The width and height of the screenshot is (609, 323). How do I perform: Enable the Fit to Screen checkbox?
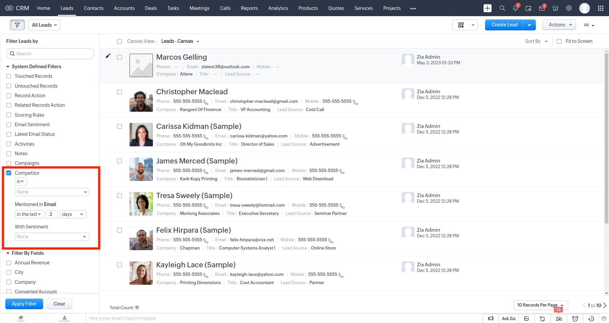[559, 41]
